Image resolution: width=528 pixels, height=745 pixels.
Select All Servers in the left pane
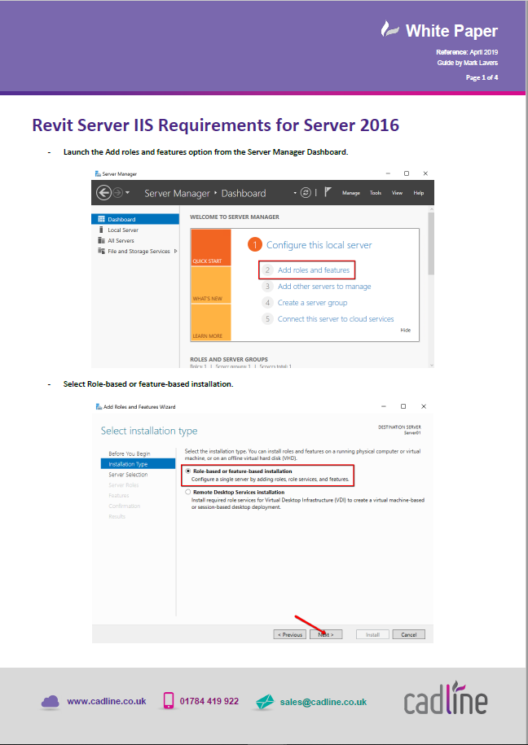tap(121, 241)
